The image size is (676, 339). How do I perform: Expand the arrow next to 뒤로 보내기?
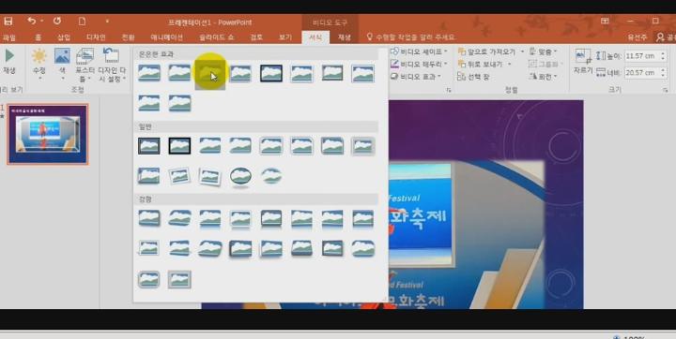point(509,64)
